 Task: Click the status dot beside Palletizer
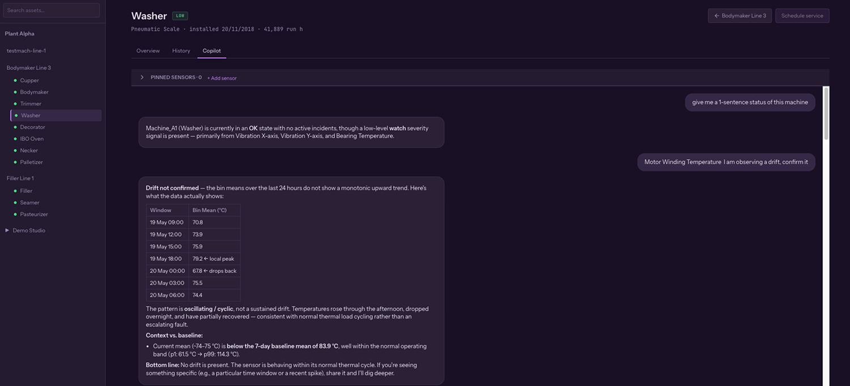[15, 162]
